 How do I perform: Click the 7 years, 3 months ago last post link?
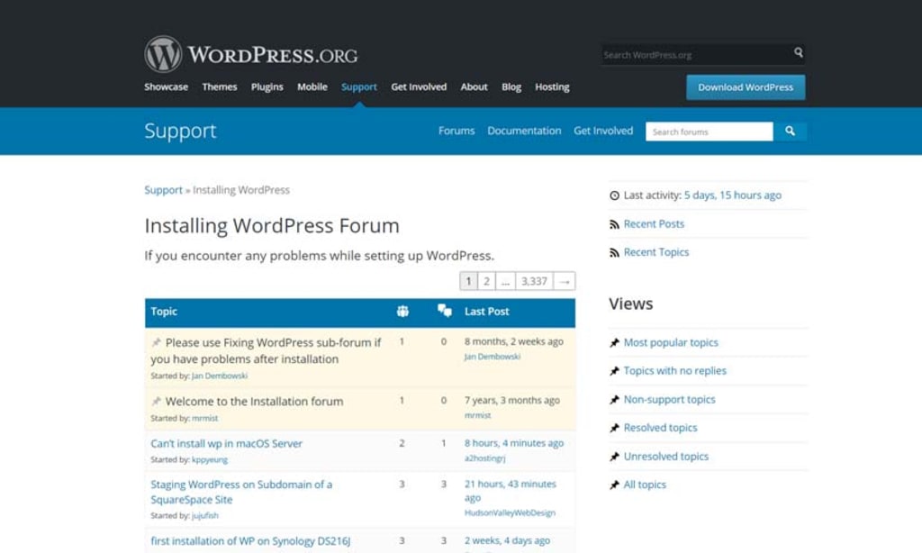(512, 400)
